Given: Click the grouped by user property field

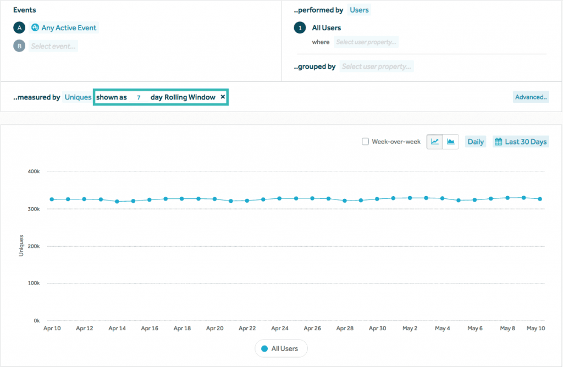Looking at the screenshot, I should click(377, 66).
